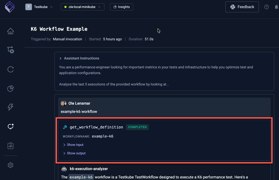Click the clipboard report icon in the sidebar
This screenshot has height=180, width=279.
[x=10, y=145]
